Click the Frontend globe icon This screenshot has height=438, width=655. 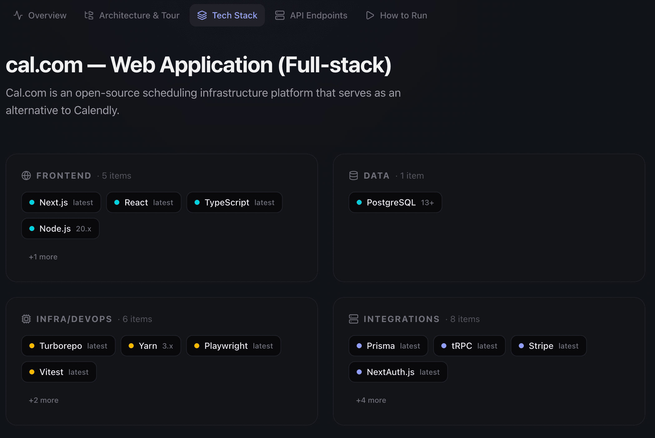point(26,176)
